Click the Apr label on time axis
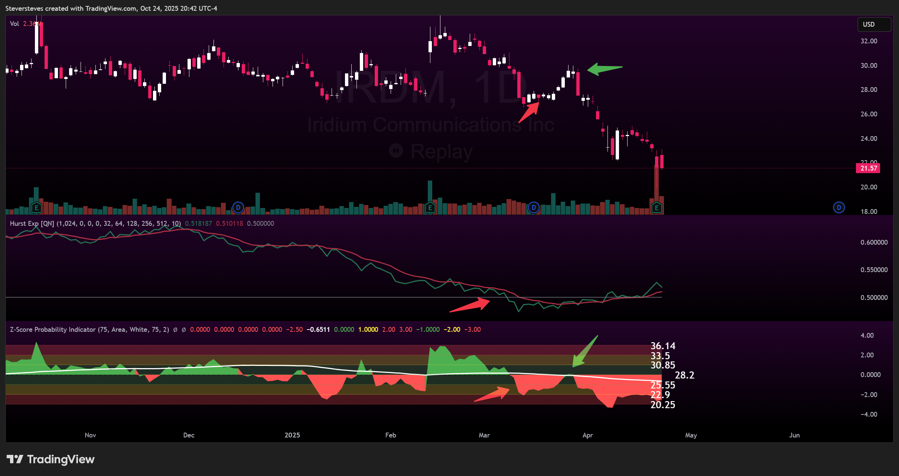This screenshot has height=476, width=899. [587, 435]
